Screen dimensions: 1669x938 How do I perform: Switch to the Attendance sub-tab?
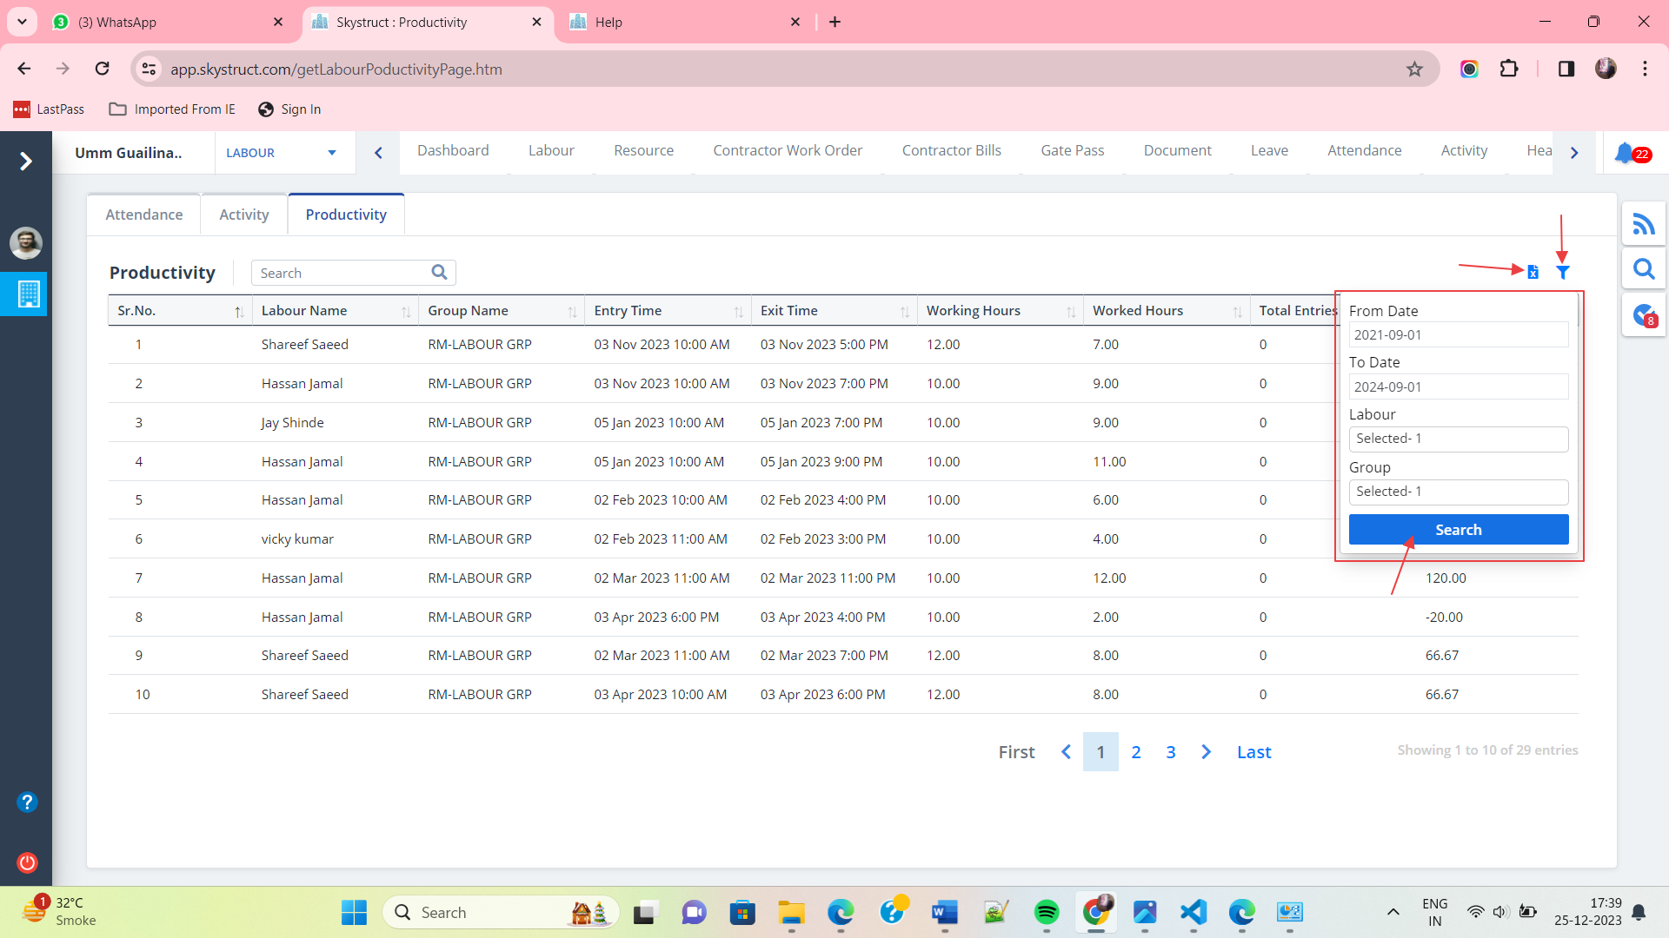(x=143, y=215)
